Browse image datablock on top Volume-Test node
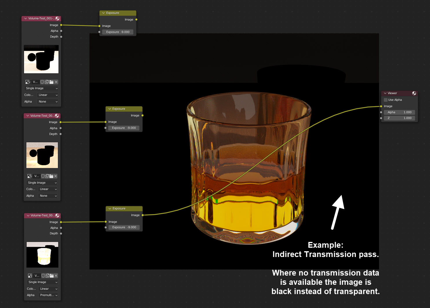 click(28, 82)
